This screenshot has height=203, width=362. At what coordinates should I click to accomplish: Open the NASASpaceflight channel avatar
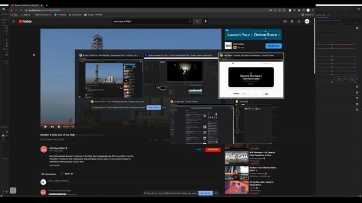tap(44, 149)
